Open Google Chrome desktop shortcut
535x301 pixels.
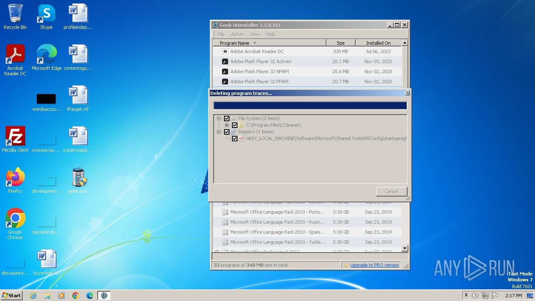point(15,218)
